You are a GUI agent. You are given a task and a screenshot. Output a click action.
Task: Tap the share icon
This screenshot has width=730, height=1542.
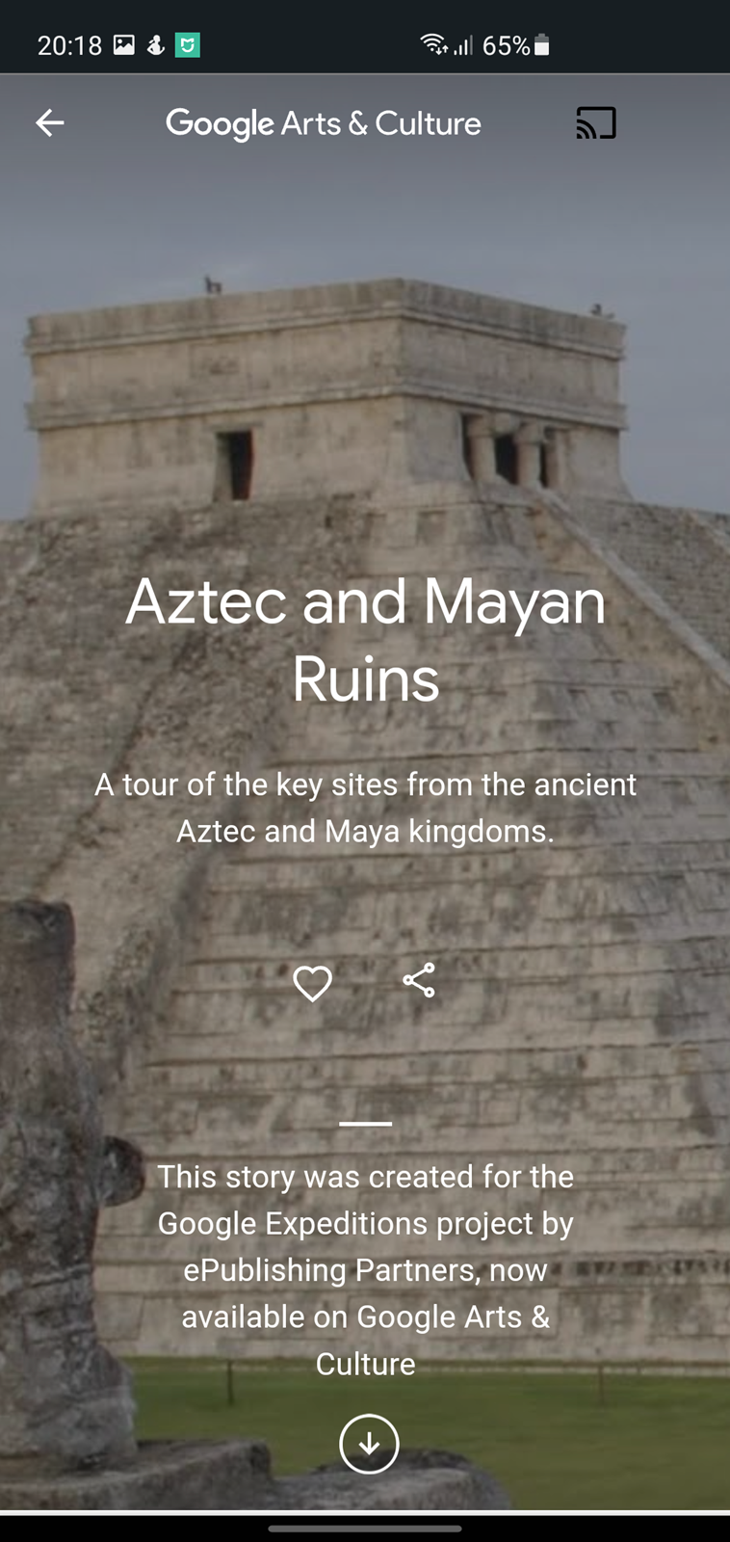click(419, 980)
